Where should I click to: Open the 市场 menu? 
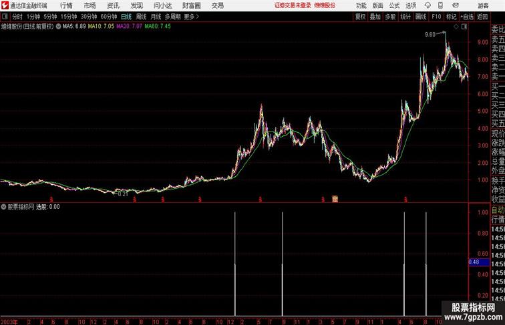point(90,5)
